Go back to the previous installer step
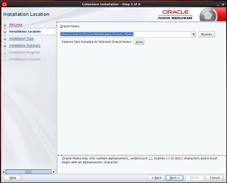 tap(156, 178)
